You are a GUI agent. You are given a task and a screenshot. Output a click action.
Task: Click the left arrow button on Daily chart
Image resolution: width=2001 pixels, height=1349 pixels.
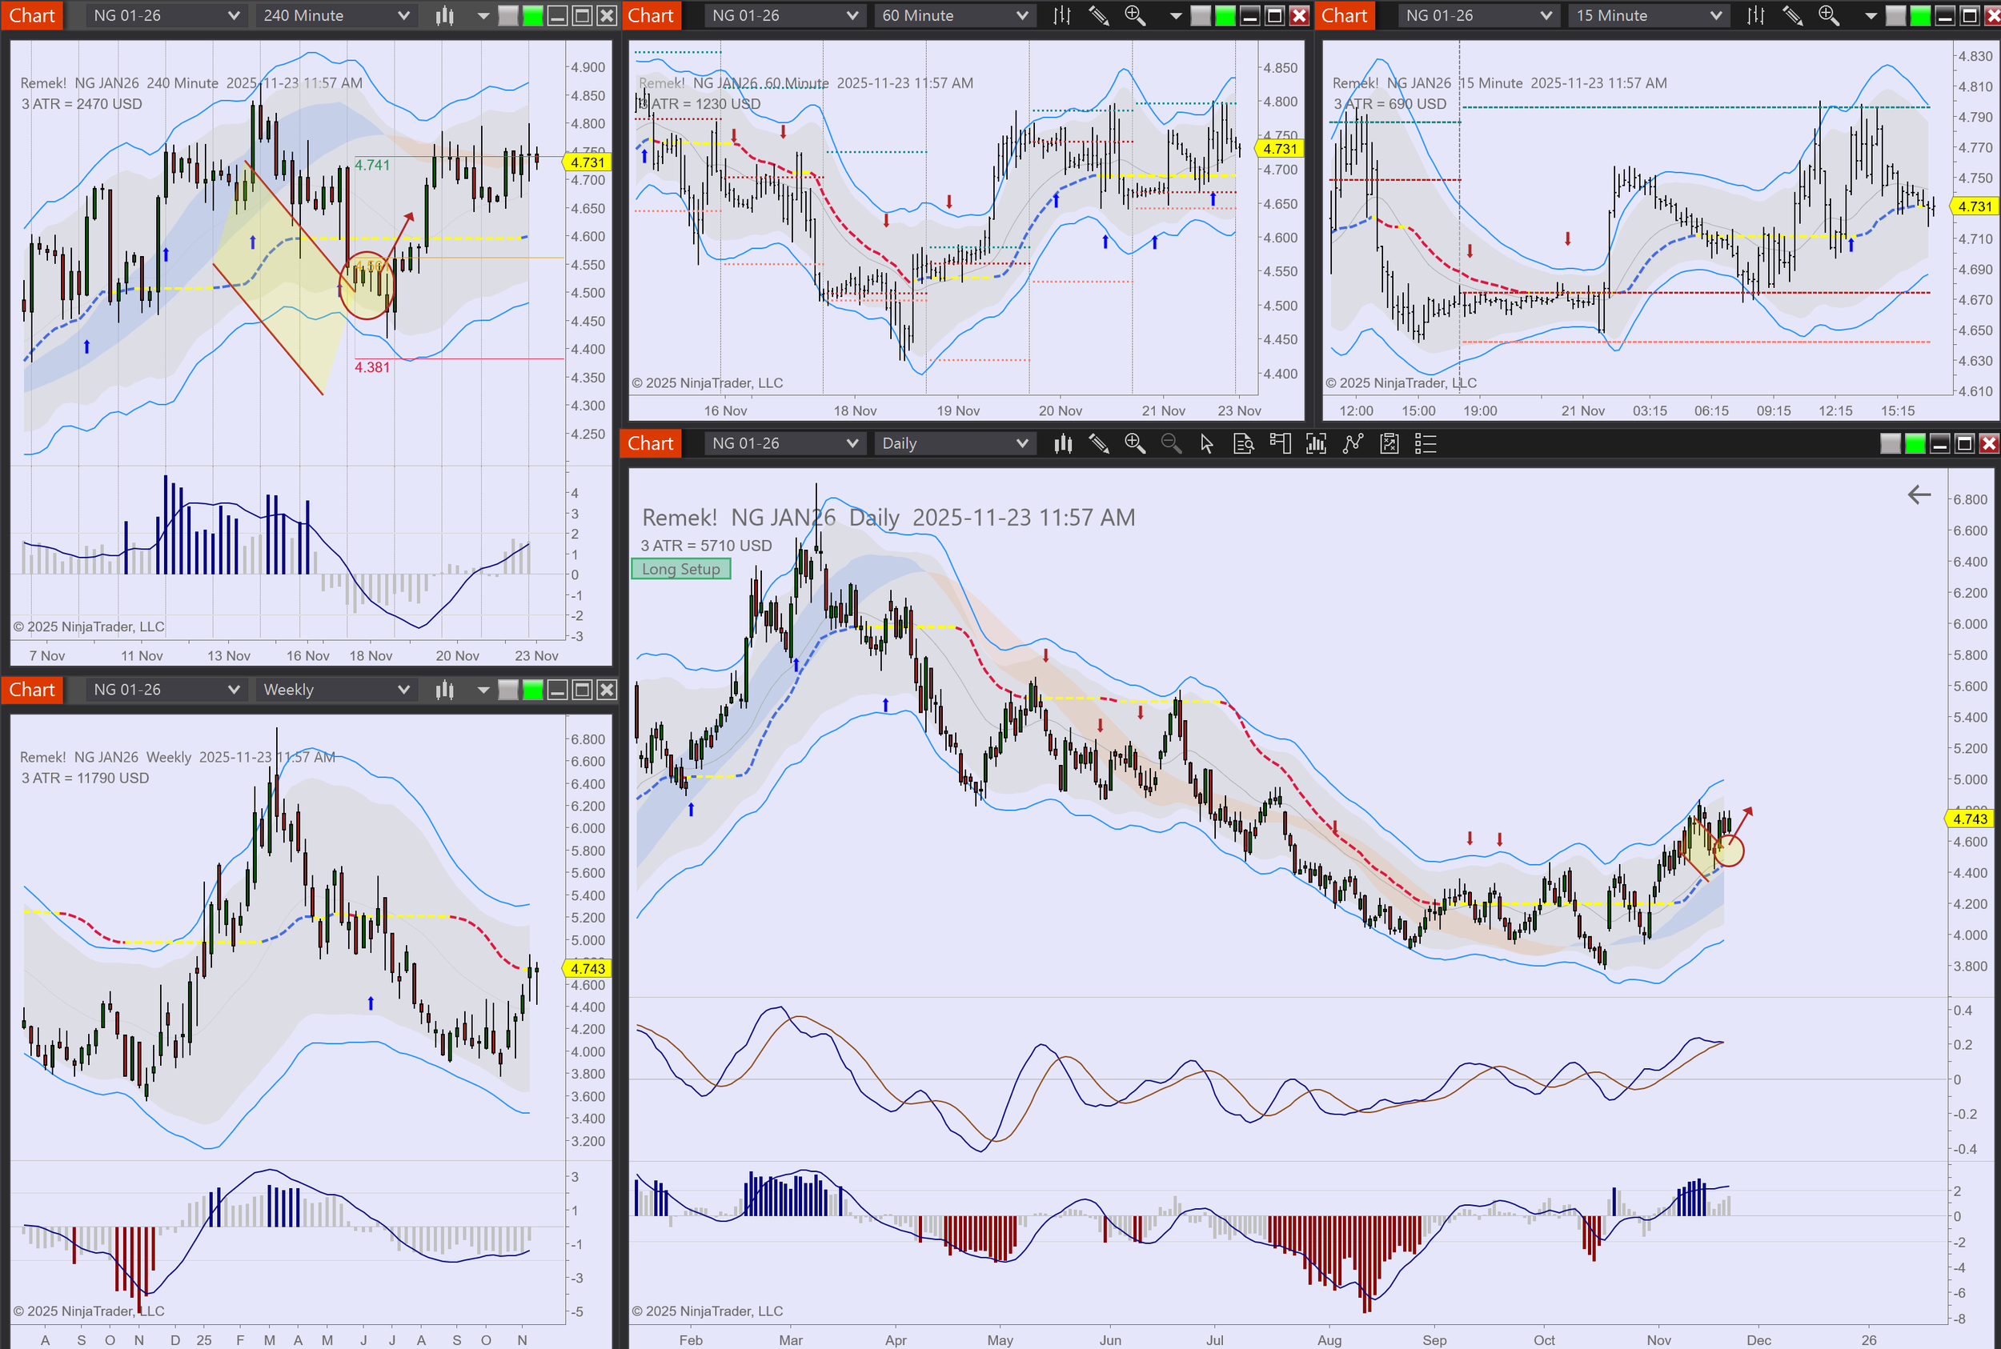tap(1919, 494)
